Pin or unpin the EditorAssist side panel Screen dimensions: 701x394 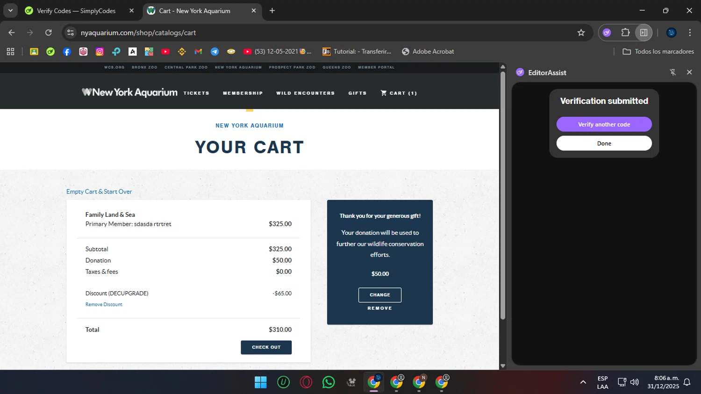[673, 72]
